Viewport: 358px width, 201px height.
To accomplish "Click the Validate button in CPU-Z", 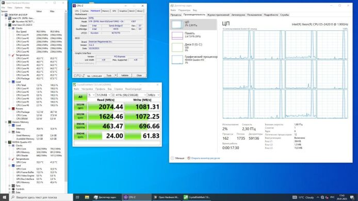I will 125,75.
